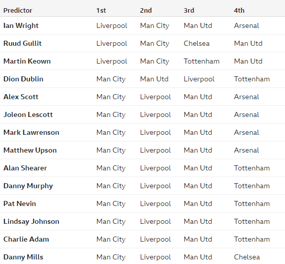Select Martin Keown's Tottenham prediction
This screenshot has width=285, height=264.
click(202, 61)
